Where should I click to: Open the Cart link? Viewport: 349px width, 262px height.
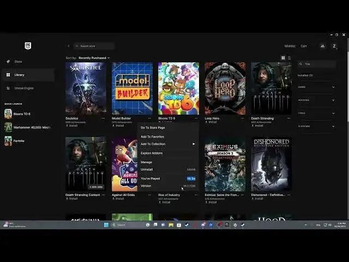point(304,46)
